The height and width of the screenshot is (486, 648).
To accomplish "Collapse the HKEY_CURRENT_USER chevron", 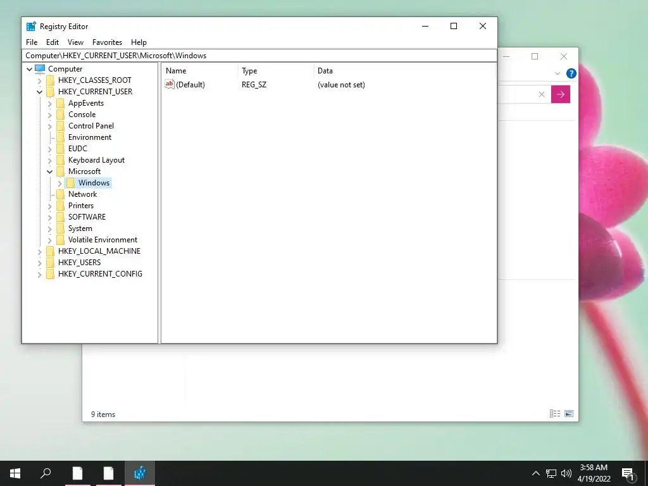I will (x=40, y=92).
